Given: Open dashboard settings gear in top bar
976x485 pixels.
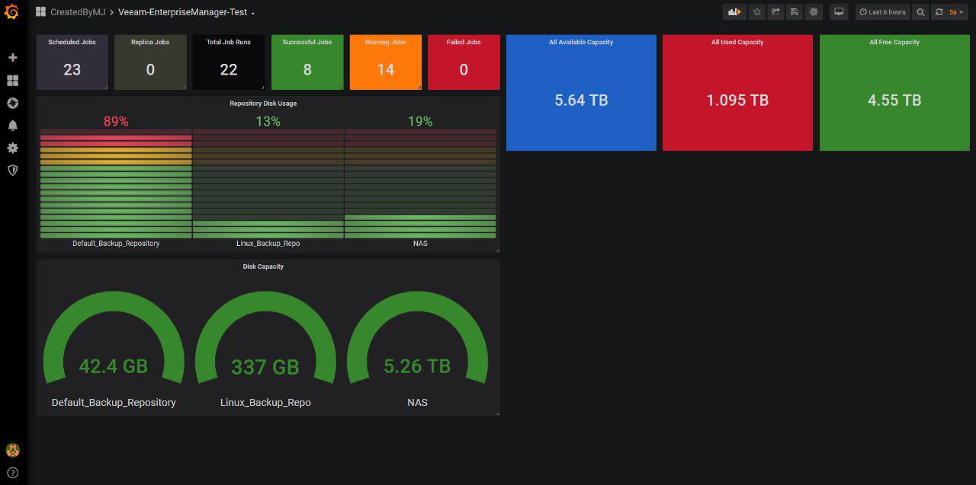Looking at the screenshot, I should (x=814, y=12).
